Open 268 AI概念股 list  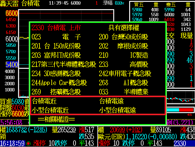click(x=123, y=83)
